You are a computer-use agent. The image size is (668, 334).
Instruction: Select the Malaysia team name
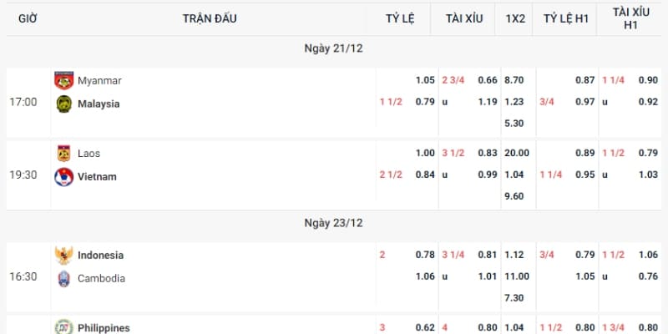(x=99, y=104)
